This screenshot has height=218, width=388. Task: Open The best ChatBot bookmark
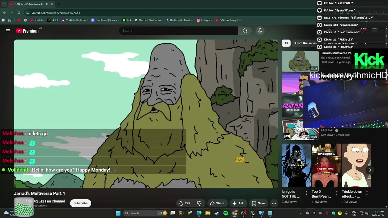tap(149, 20)
